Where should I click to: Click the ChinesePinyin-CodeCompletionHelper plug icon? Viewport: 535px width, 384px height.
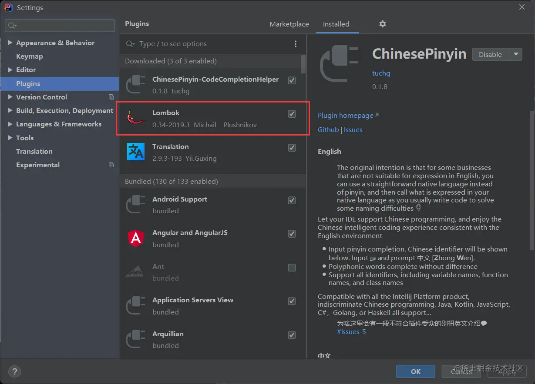click(135, 85)
